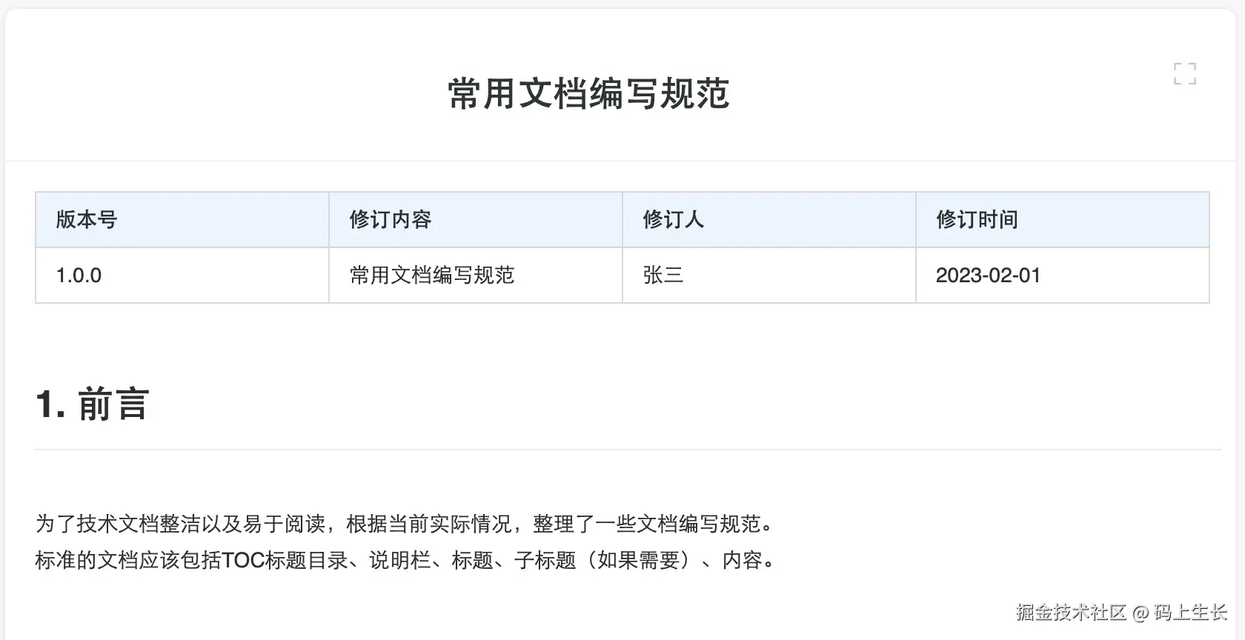Click the 修订时间 column header
Screen dimensions: 1245x640
click(977, 219)
